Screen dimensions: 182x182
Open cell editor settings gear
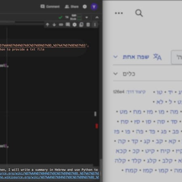[74, 25]
